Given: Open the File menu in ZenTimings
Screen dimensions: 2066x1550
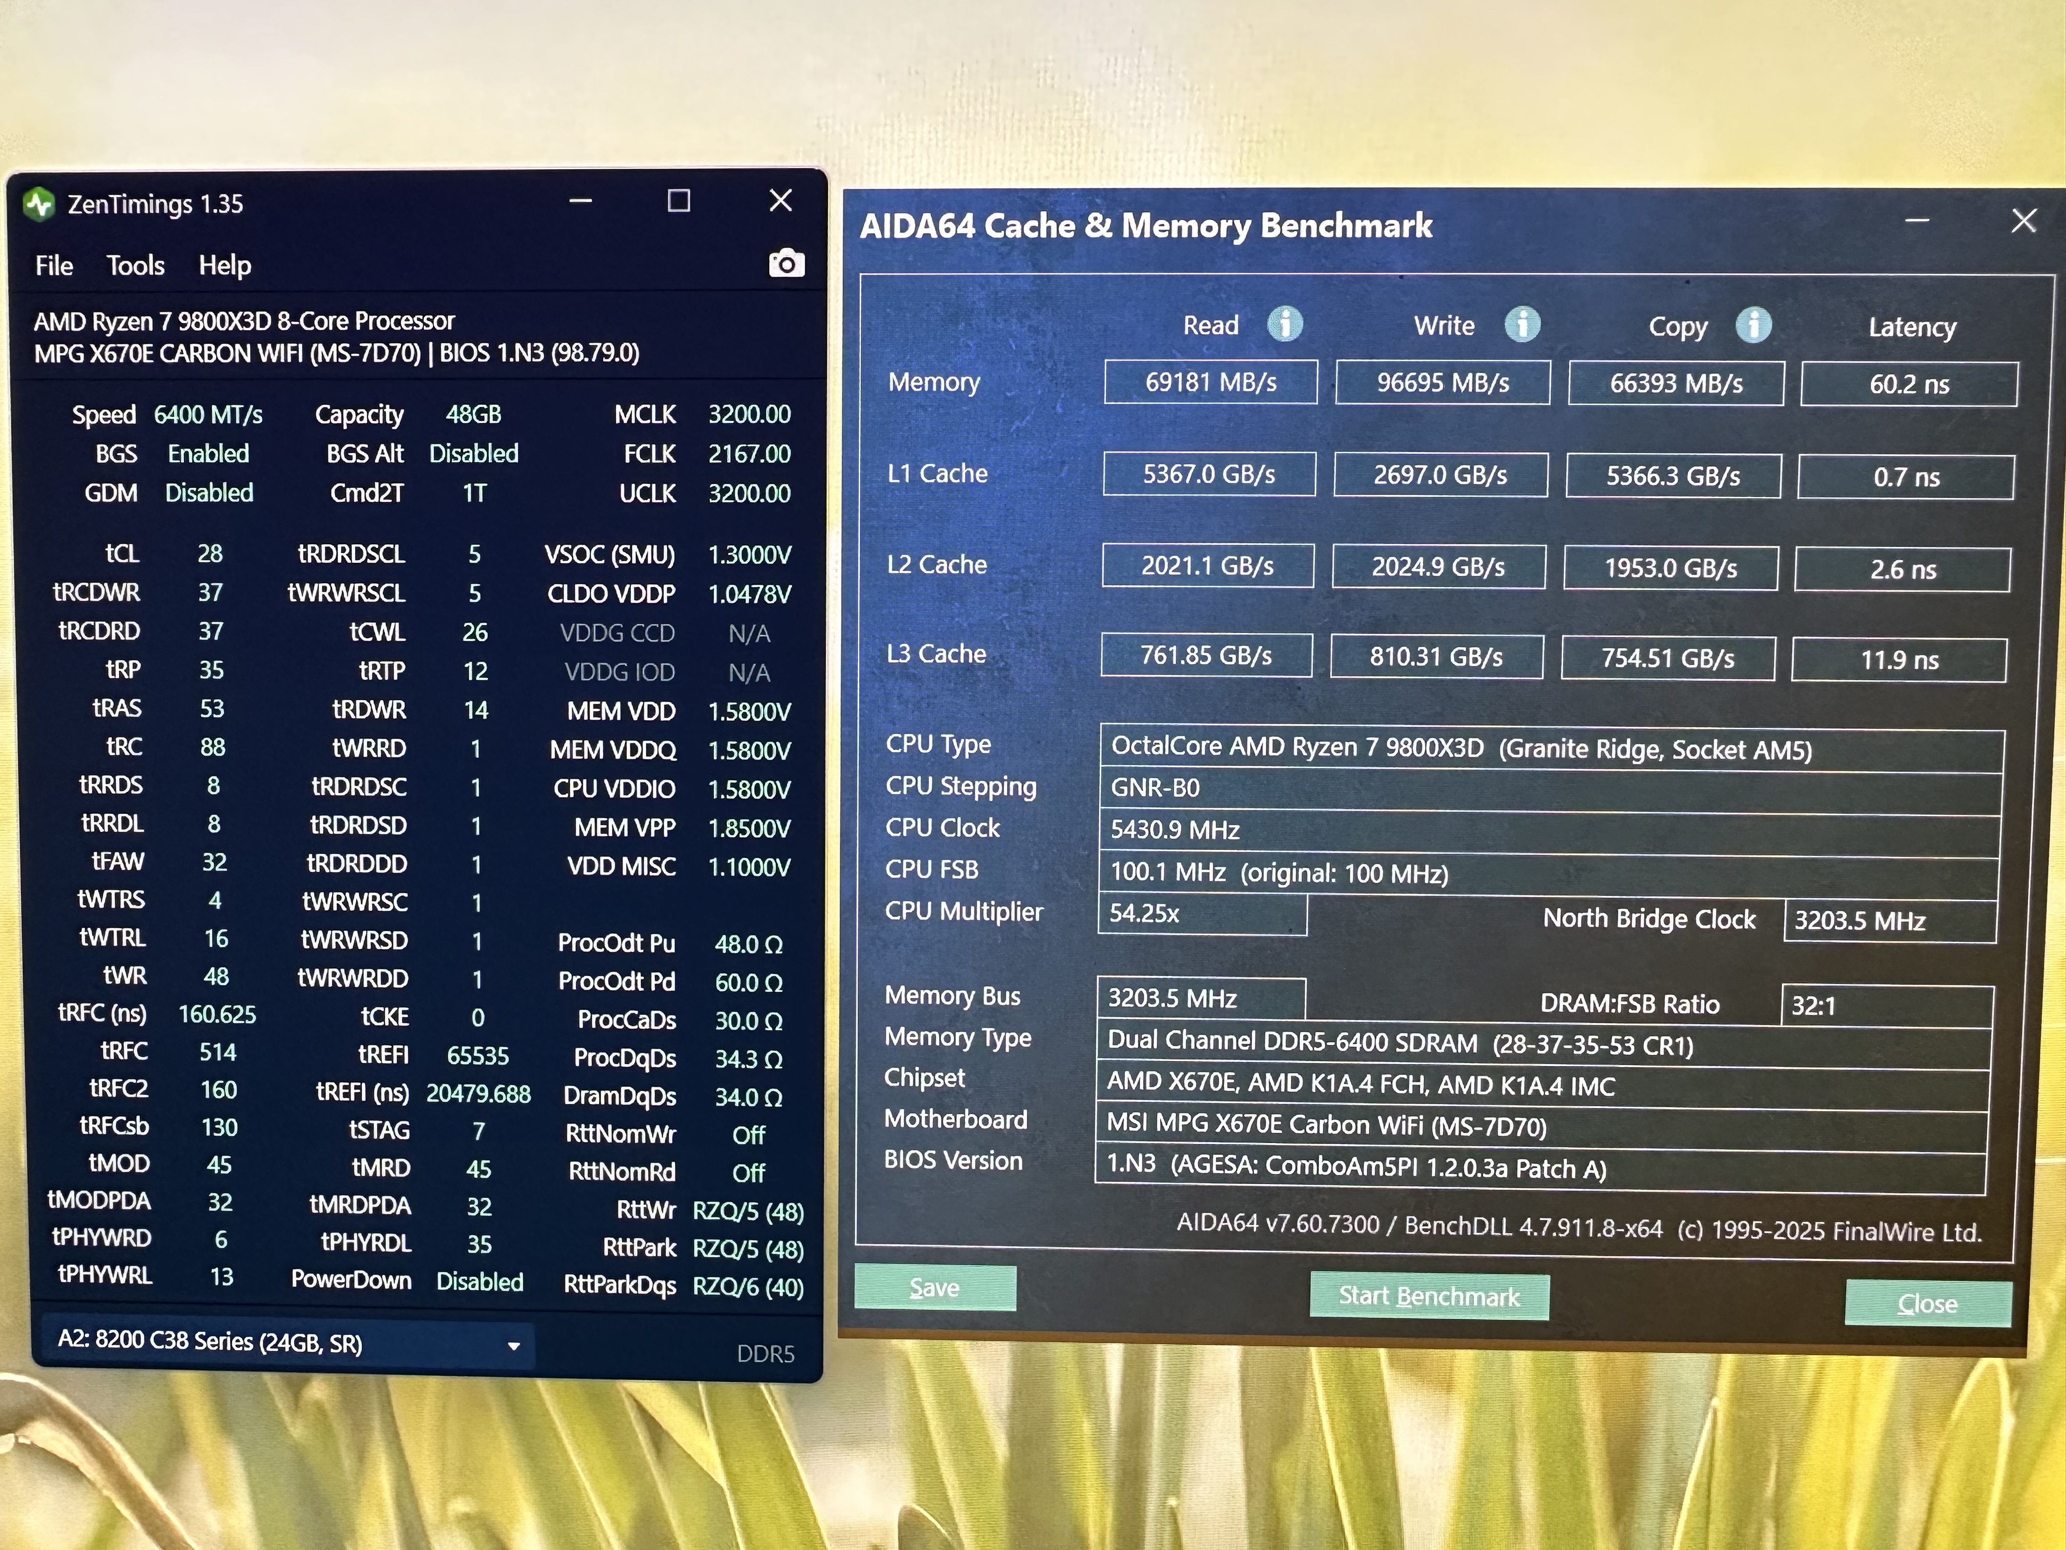Looking at the screenshot, I should [54, 266].
